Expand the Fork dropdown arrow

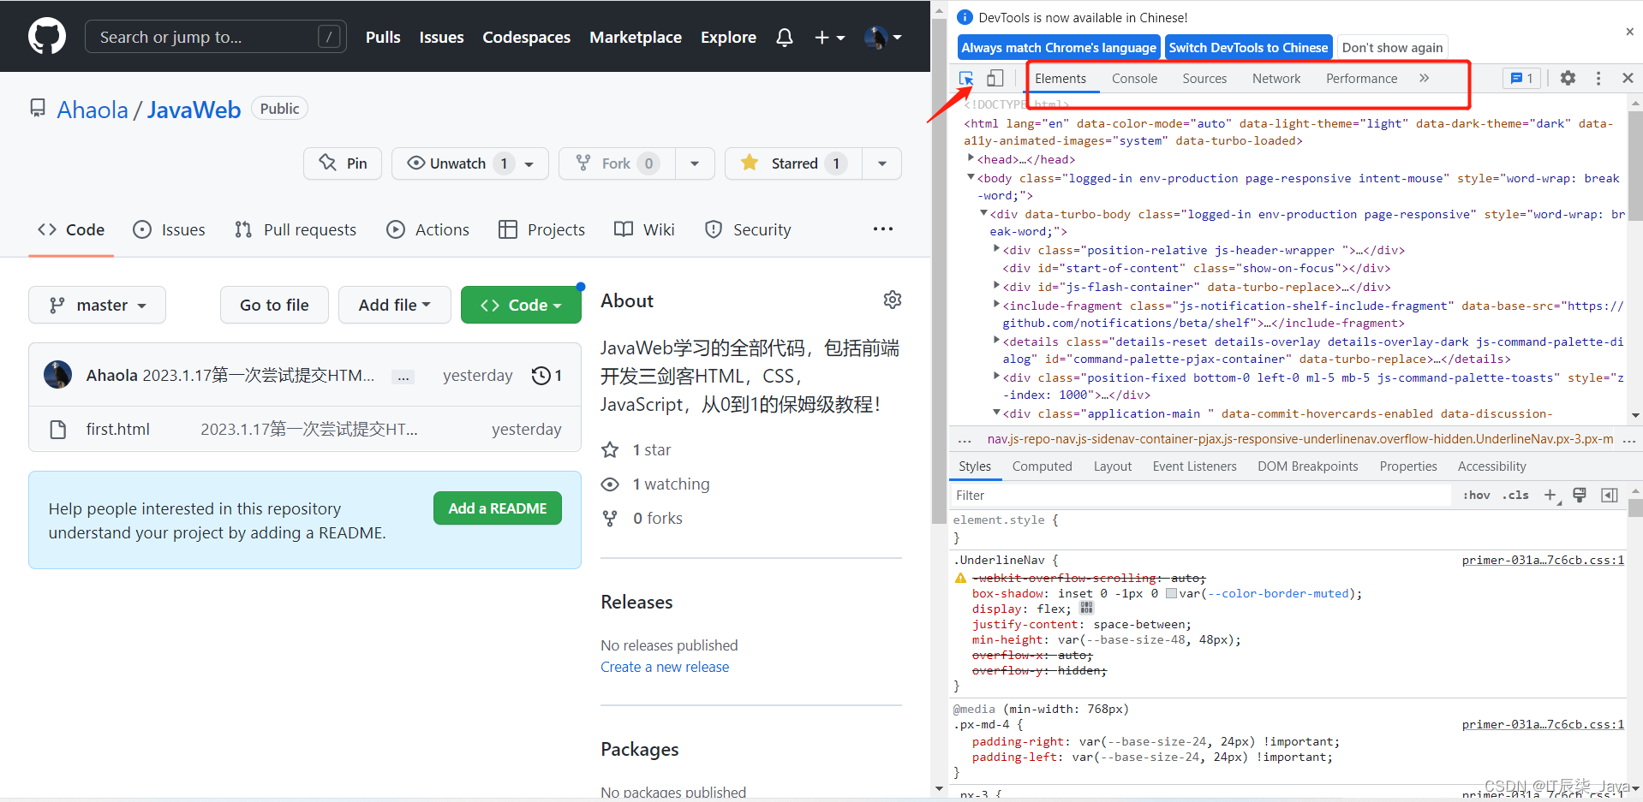[x=695, y=163]
